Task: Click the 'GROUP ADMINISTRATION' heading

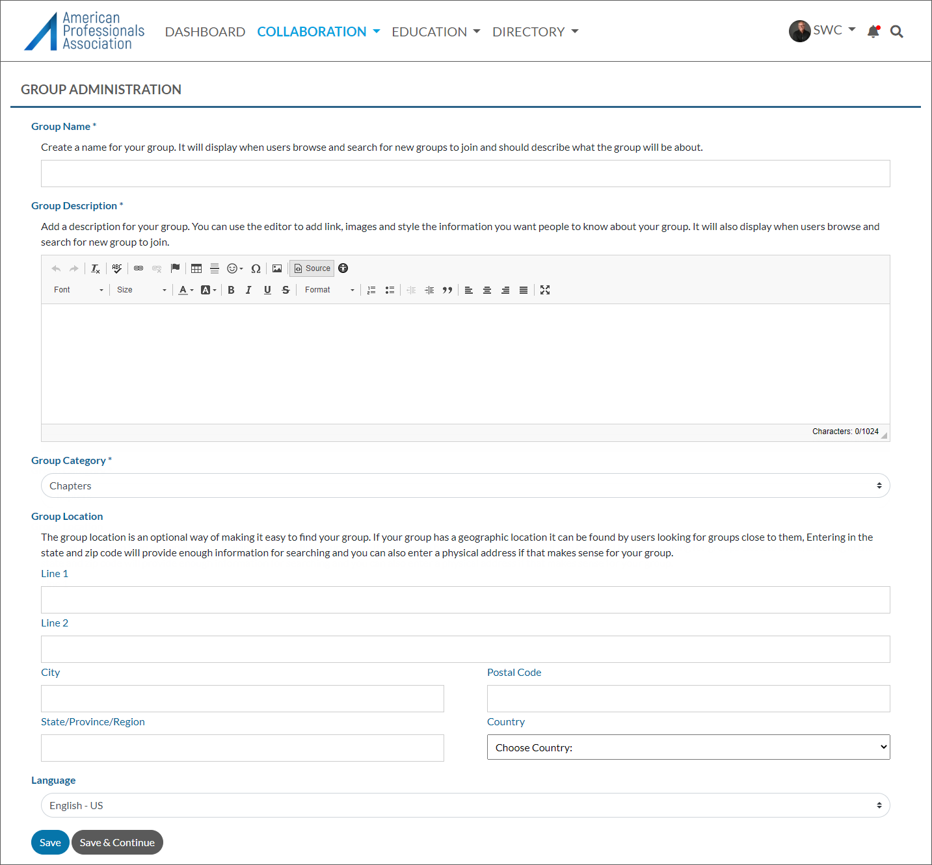Action: click(101, 90)
